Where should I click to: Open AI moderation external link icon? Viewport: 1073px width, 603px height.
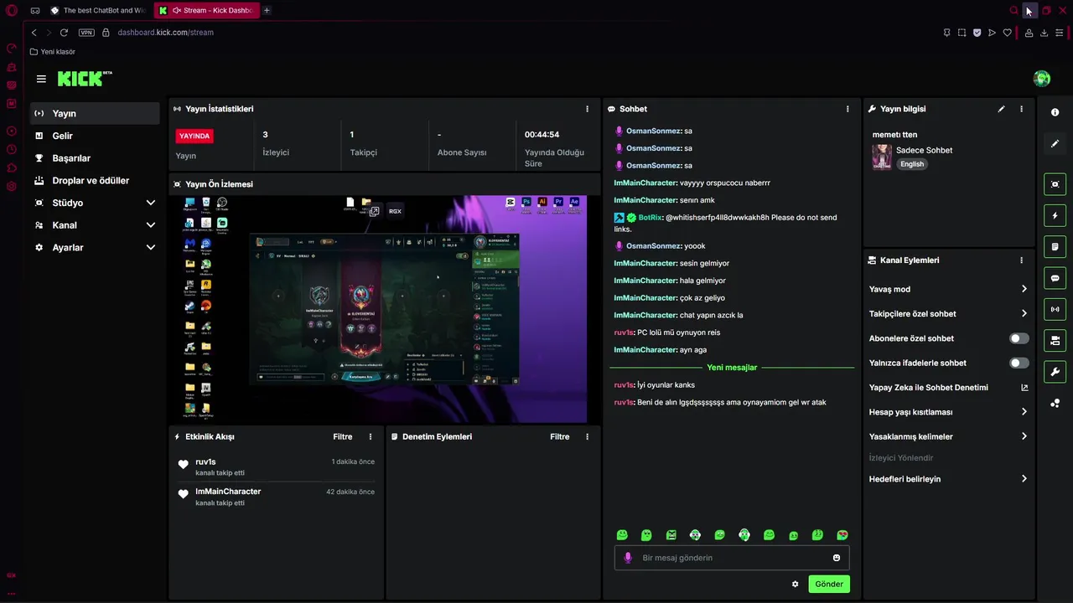[x=1024, y=388]
